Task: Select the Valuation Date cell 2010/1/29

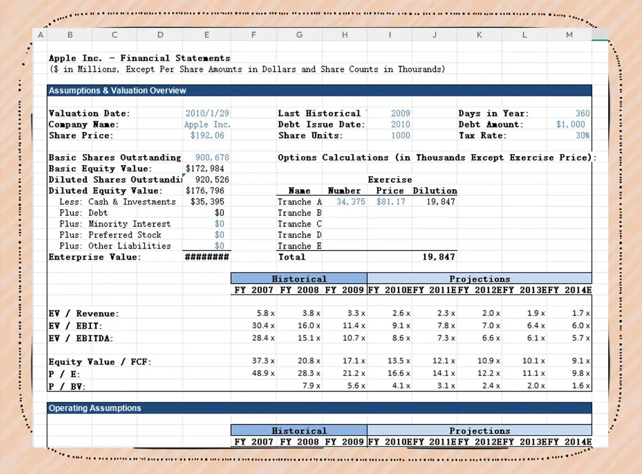Action: [207, 113]
